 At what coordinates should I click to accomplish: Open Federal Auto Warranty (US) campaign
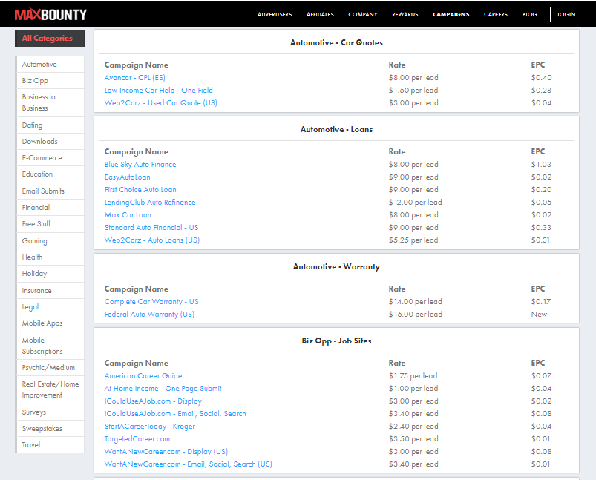(x=149, y=315)
